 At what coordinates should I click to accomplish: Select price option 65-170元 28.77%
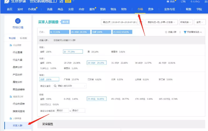click(x=120, y=99)
